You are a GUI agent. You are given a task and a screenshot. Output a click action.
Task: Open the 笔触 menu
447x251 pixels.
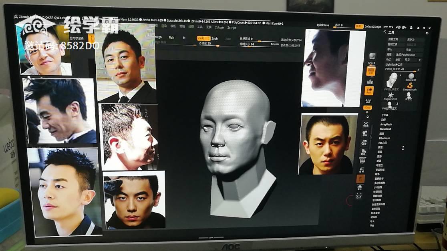182,26
